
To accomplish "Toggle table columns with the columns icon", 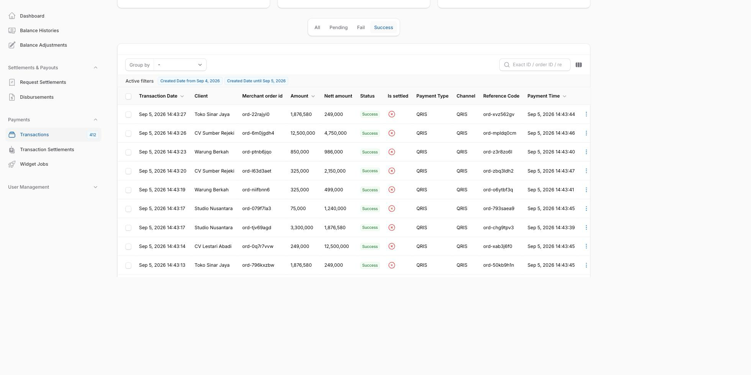I will pyautogui.click(x=579, y=65).
